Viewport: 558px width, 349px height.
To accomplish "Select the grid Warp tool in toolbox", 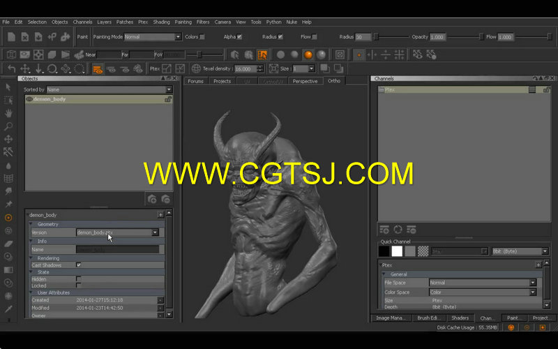I will click(8, 179).
